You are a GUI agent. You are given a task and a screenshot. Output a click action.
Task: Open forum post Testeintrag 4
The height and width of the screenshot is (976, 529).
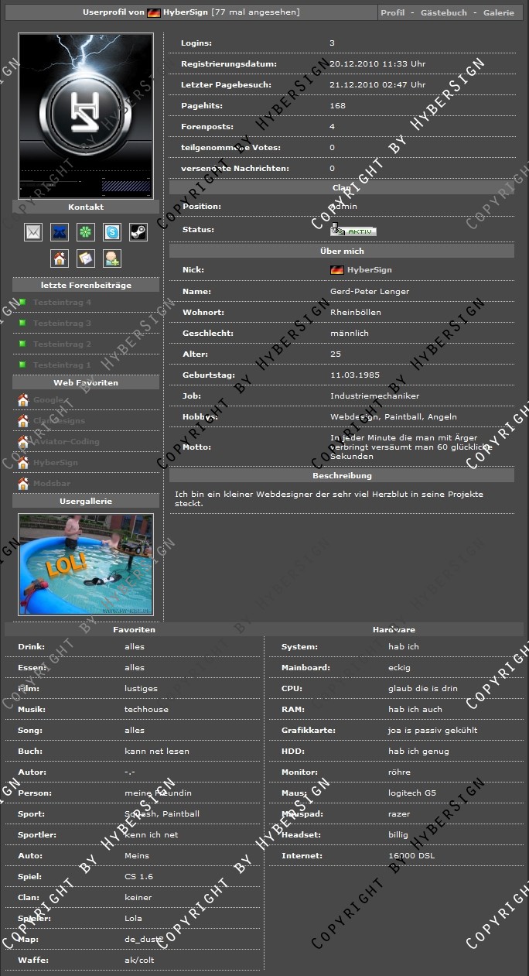[62, 303]
